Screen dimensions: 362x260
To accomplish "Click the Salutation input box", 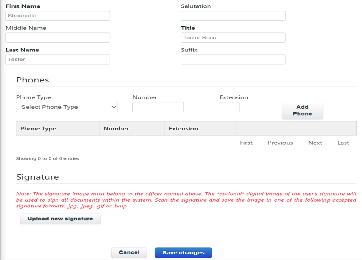I will click(x=233, y=16).
